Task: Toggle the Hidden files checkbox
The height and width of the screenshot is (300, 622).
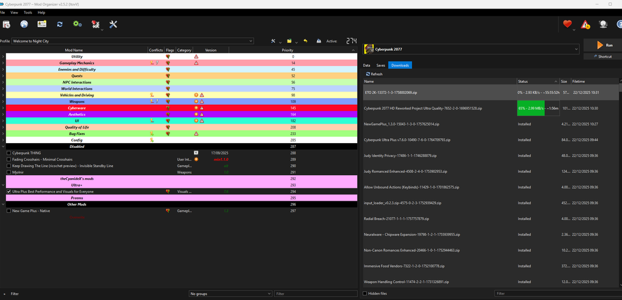Action: [x=365, y=294]
